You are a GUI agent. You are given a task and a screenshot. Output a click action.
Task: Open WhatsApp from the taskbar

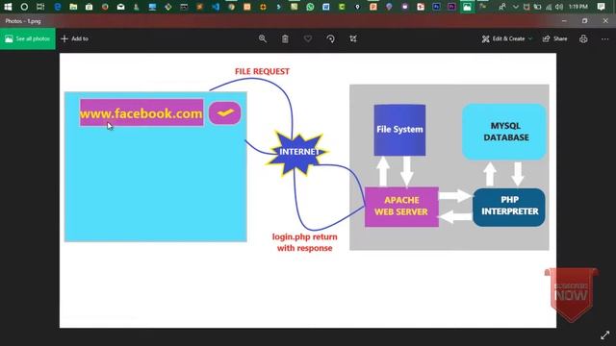(x=310, y=7)
